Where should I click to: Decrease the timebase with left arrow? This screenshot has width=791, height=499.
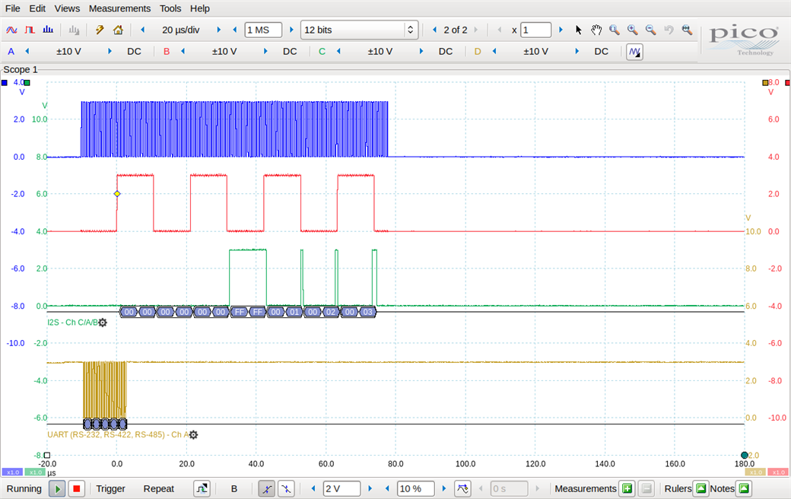click(143, 30)
